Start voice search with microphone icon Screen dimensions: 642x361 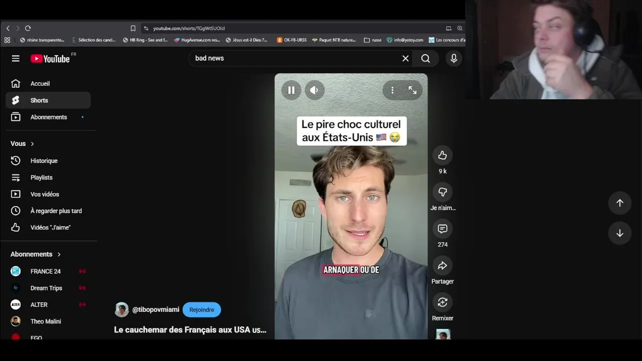454,59
